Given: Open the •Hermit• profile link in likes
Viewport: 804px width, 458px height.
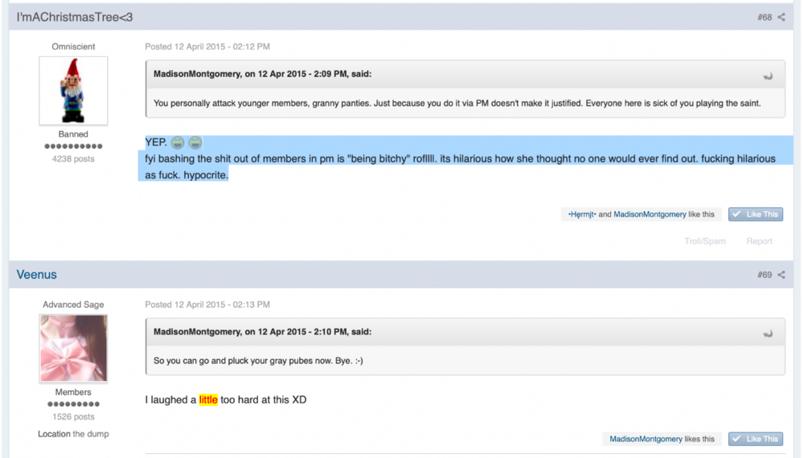Looking at the screenshot, I should [582, 215].
